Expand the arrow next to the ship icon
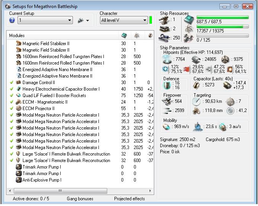 tap(87, 21)
